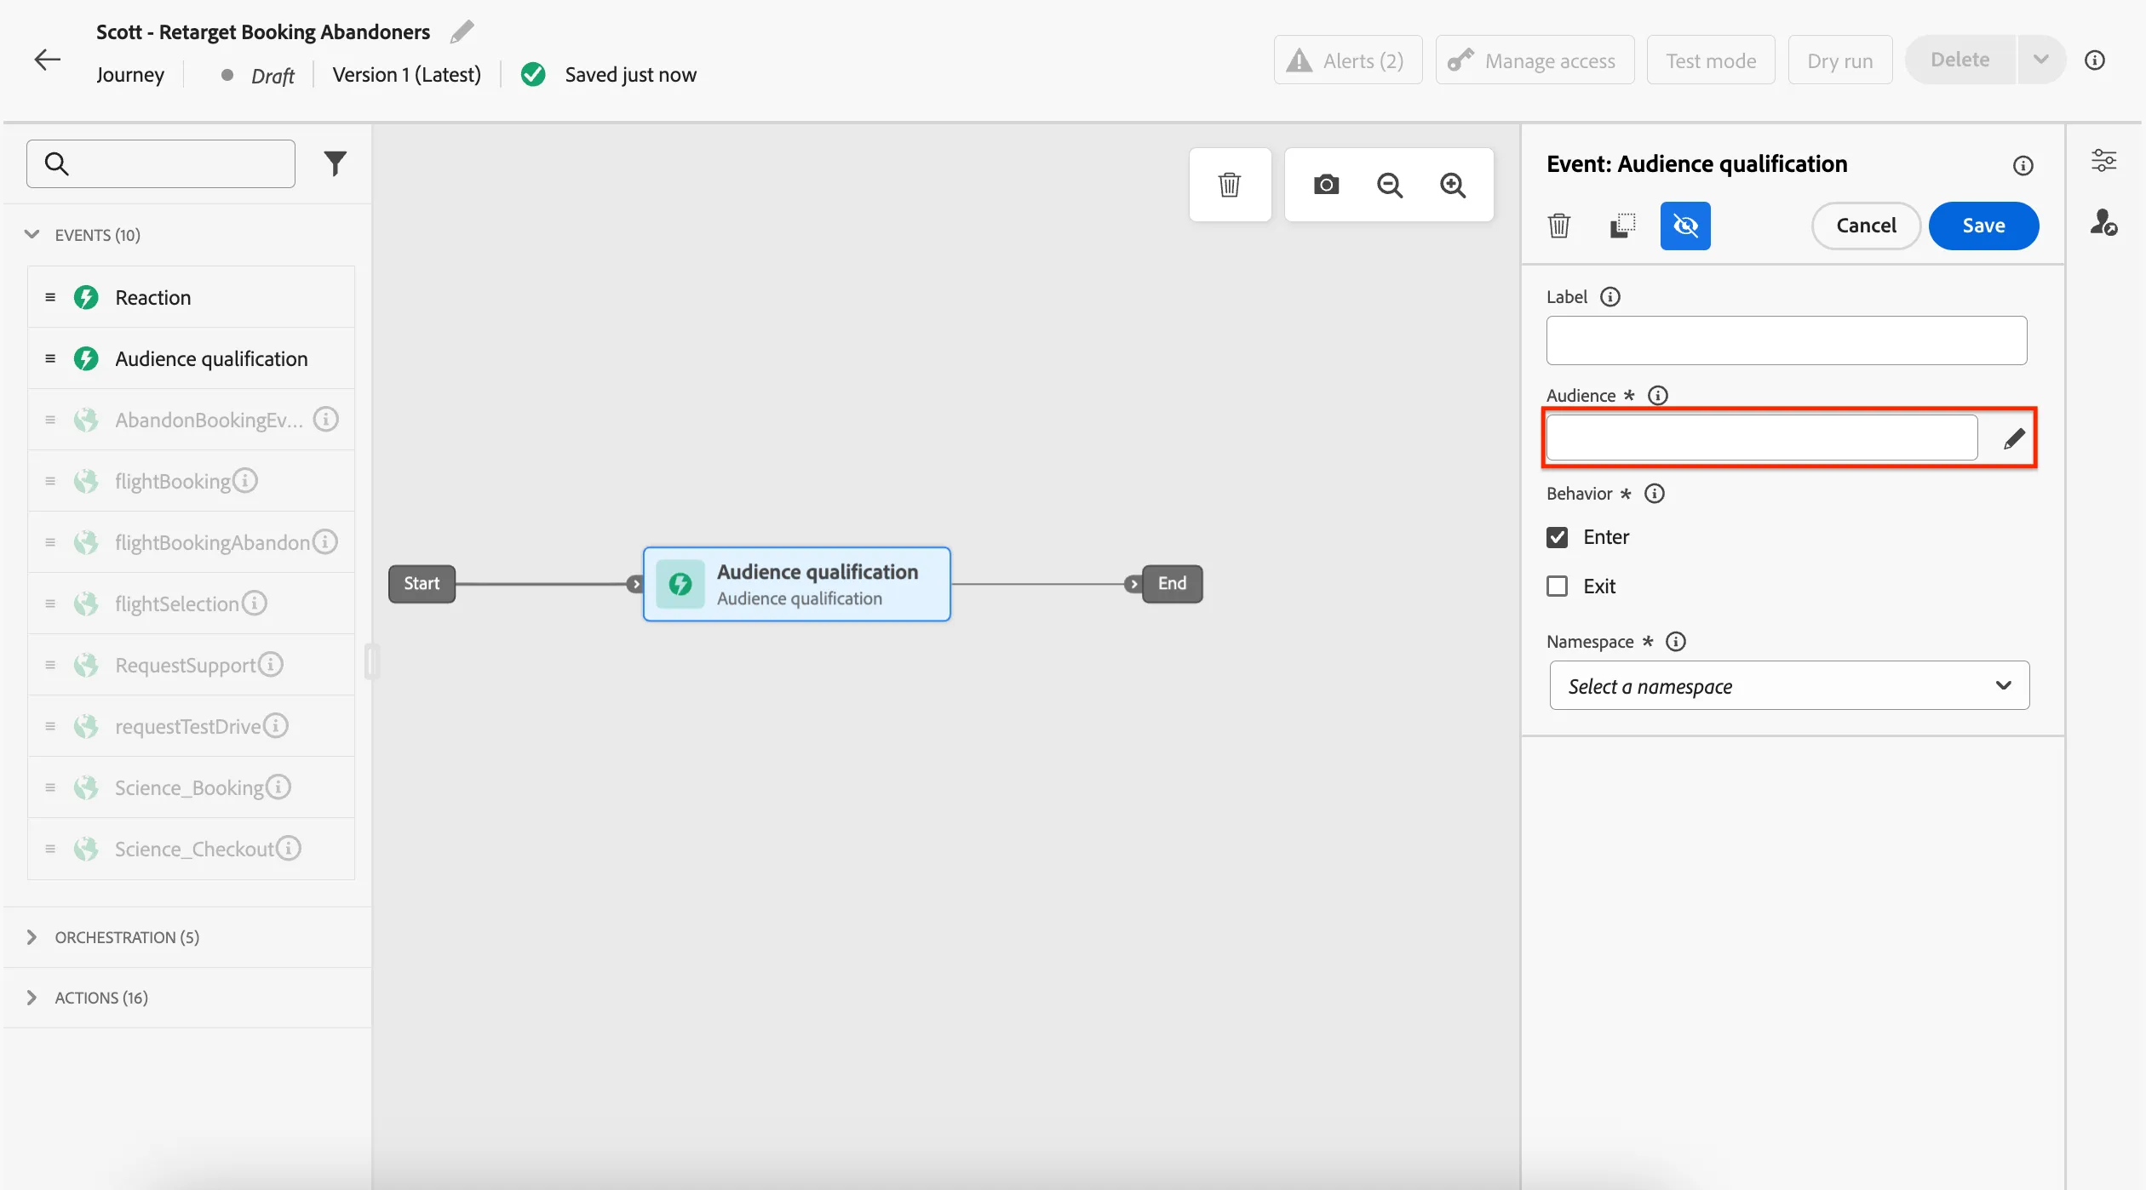Click the Manage access button
Screen dimensions: 2146x1190
pos(1535,60)
